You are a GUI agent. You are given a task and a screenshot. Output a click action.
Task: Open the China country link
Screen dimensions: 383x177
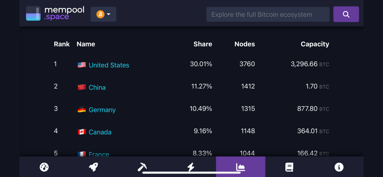pos(97,87)
